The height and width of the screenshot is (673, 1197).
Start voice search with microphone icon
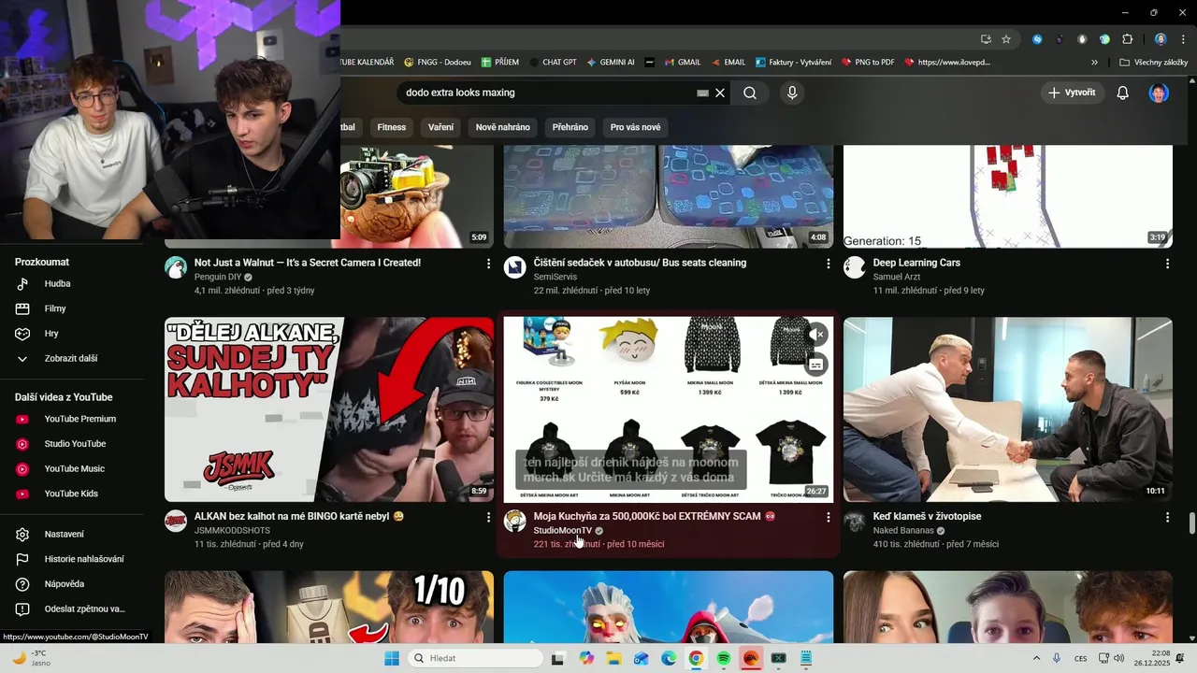click(x=792, y=93)
